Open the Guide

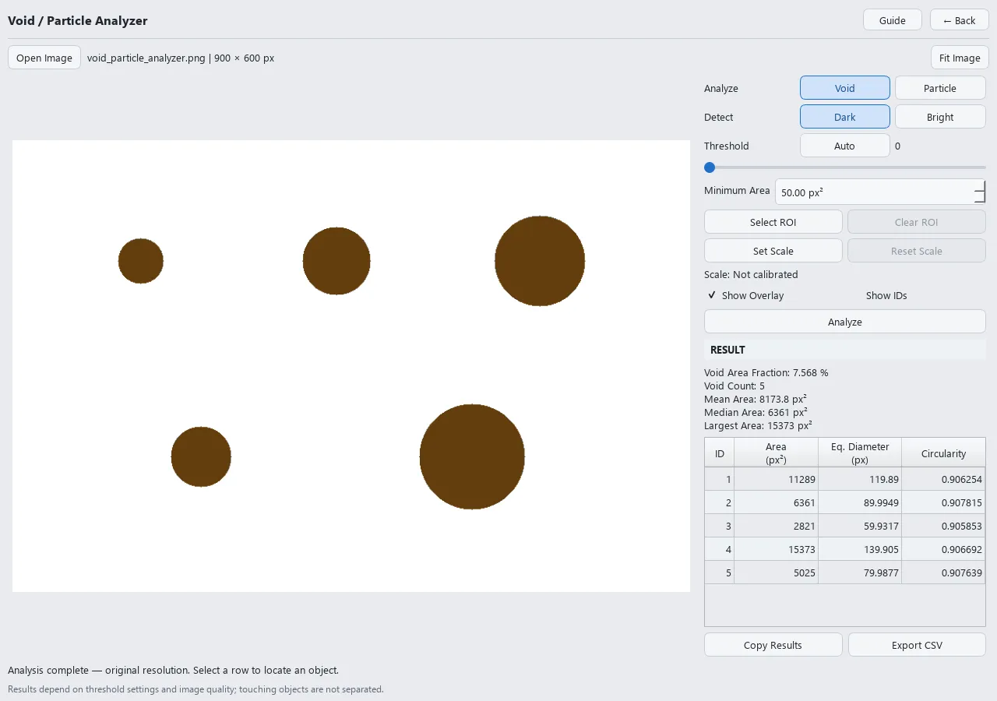point(893,20)
